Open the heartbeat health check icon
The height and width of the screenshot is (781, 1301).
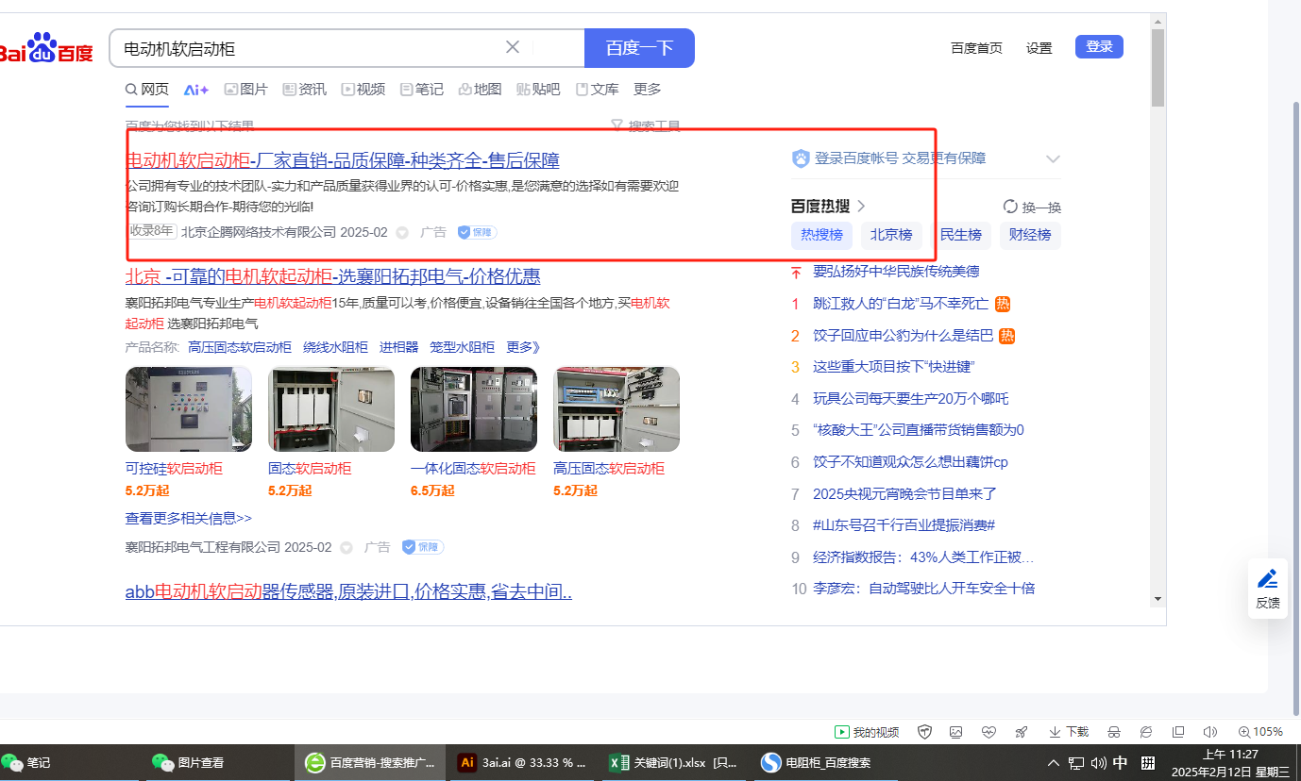(988, 732)
